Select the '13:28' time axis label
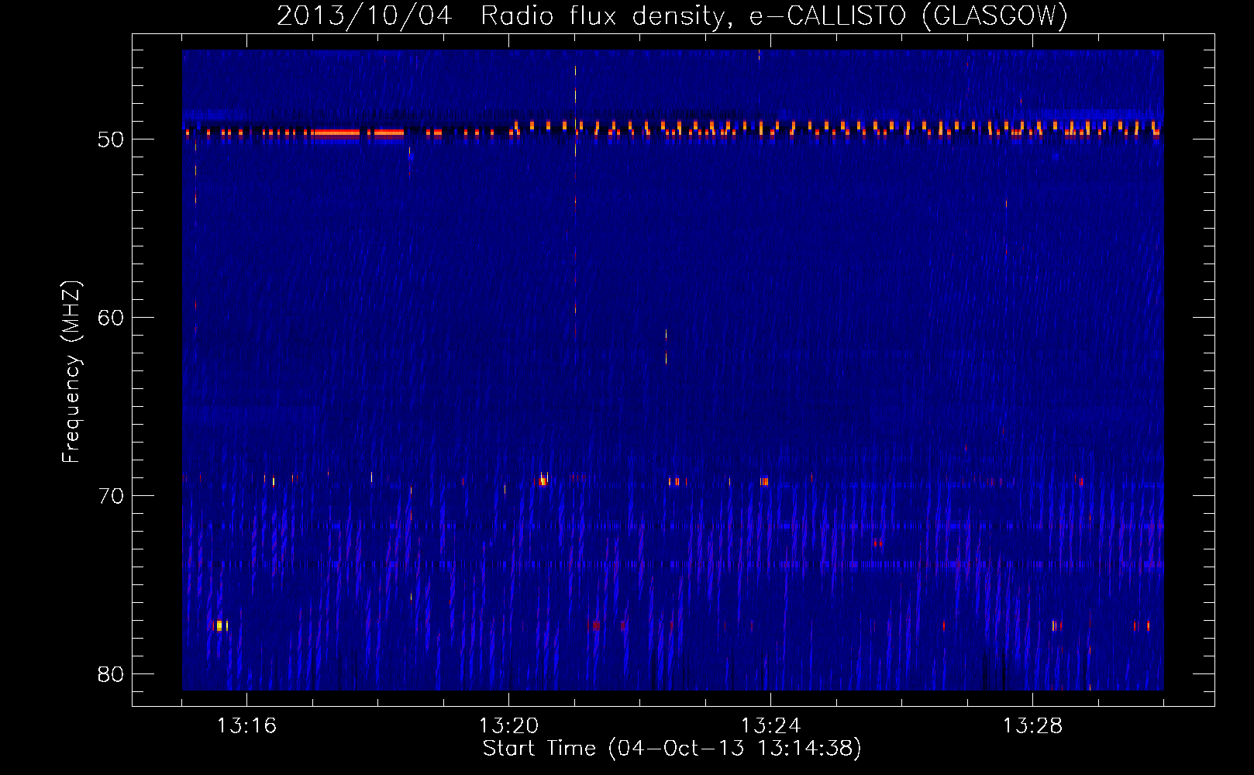1254x775 pixels. (1032, 726)
